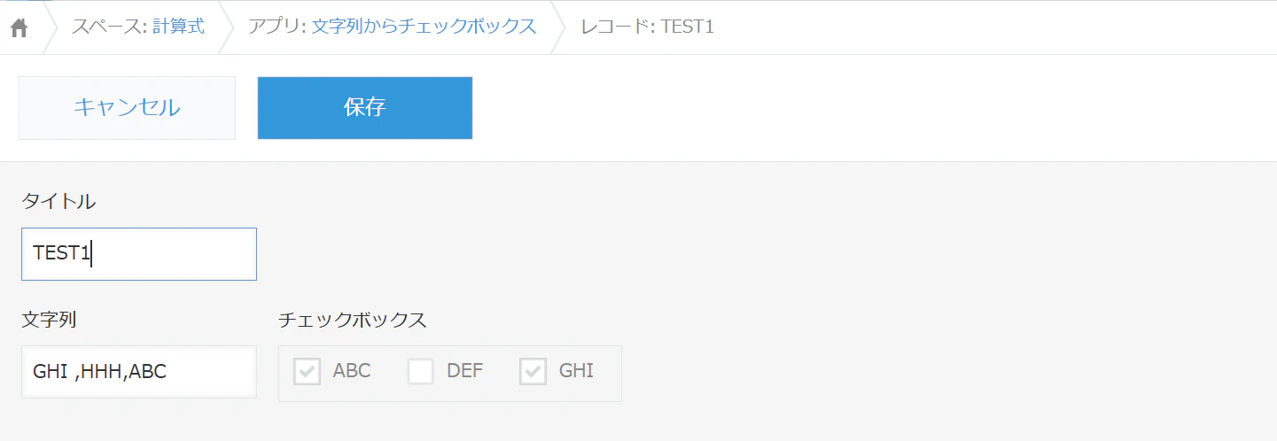The width and height of the screenshot is (1277, 441).
Task: Click the GHI checkbox label
Action: [x=576, y=371]
